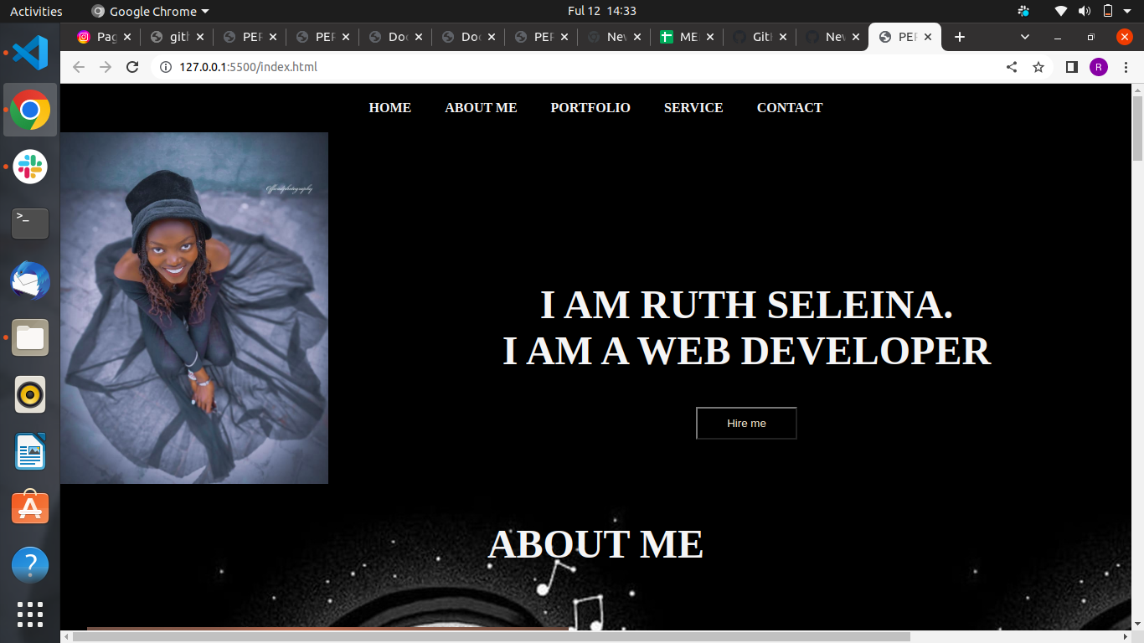Open the PORTFOLIO nav link
Viewport: 1144px width, 643px height.
point(590,108)
